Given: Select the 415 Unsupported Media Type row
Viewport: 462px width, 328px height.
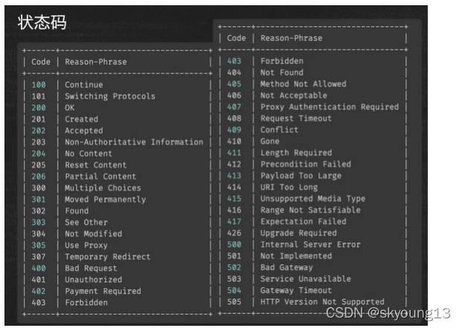Looking at the screenshot, I should click(313, 199).
